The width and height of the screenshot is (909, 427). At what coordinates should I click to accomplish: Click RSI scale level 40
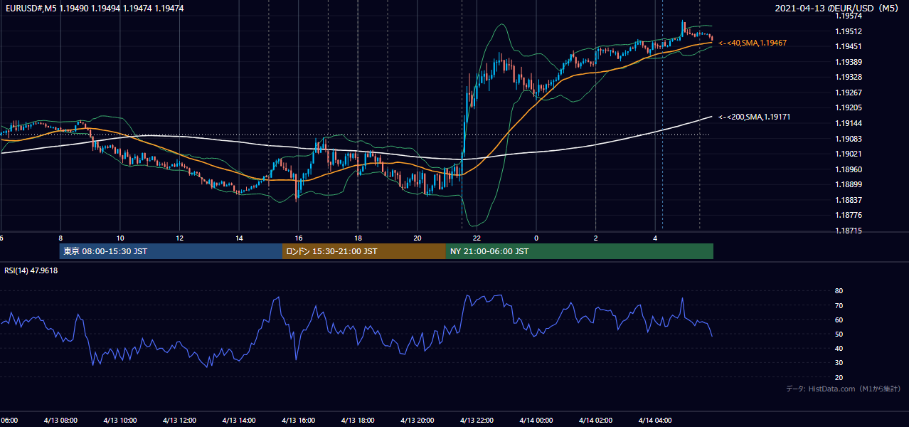pos(839,349)
